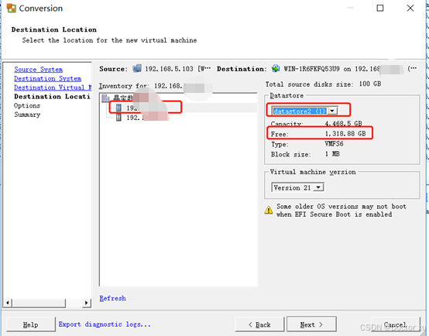The height and width of the screenshot is (336, 429).
Task: Go to Source System step
Action: pyautogui.click(x=38, y=70)
